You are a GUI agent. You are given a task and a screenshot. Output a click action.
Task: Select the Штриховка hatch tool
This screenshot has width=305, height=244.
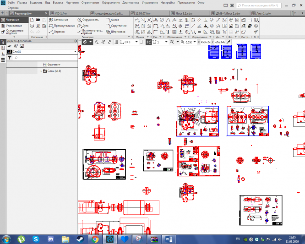tap(115, 32)
